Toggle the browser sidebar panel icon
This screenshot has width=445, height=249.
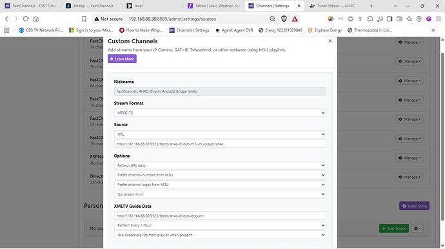(390, 19)
